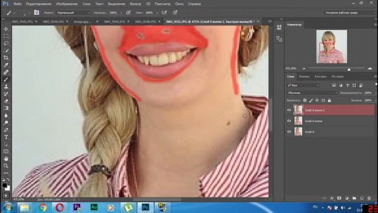Select the Слой 0 копия layer

tap(330, 121)
